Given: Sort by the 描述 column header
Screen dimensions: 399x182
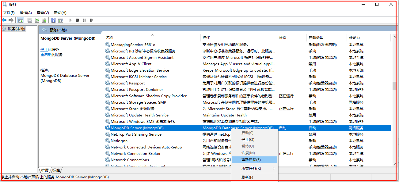Looking at the screenshot, I should pyautogui.click(x=239, y=37).
